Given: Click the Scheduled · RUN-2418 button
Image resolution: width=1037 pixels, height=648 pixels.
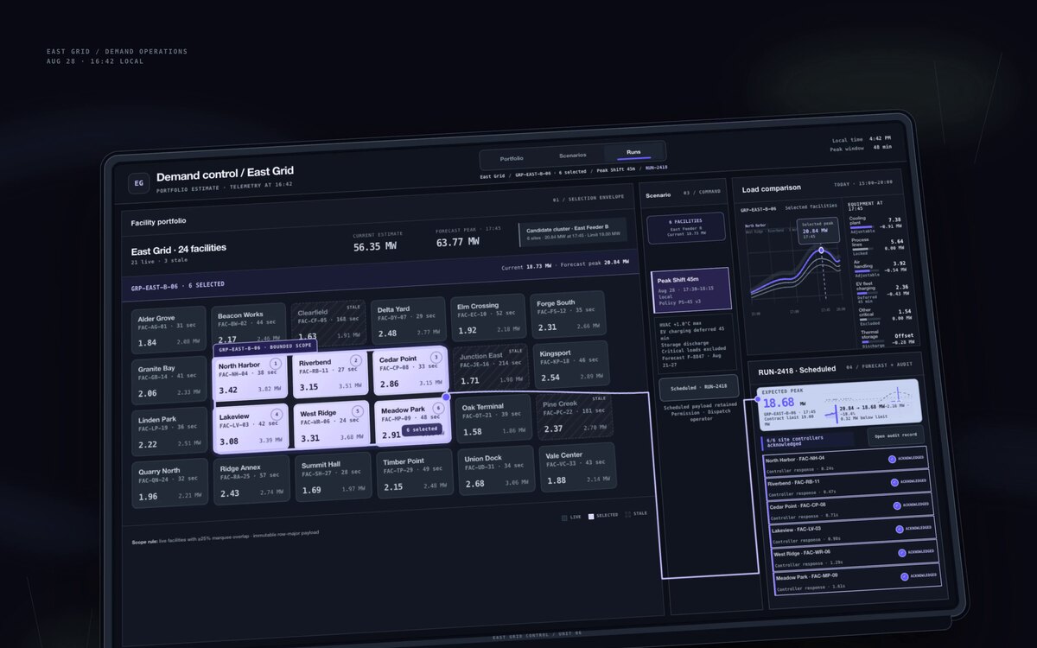Looking at the screenshot, I should pos(698,387).
